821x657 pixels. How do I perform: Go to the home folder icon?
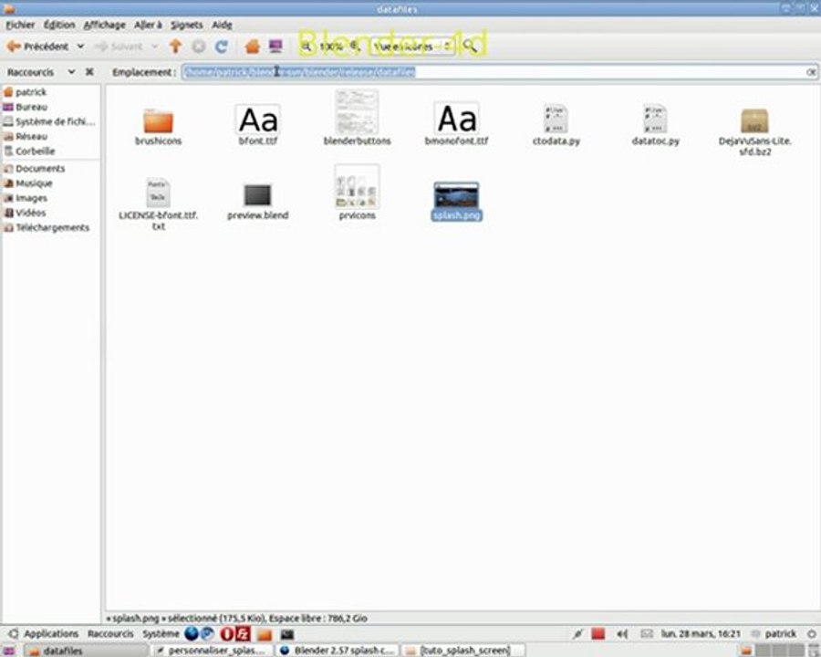253,47
